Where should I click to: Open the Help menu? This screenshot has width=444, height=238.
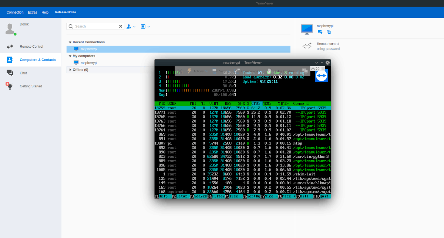[45, 12]
